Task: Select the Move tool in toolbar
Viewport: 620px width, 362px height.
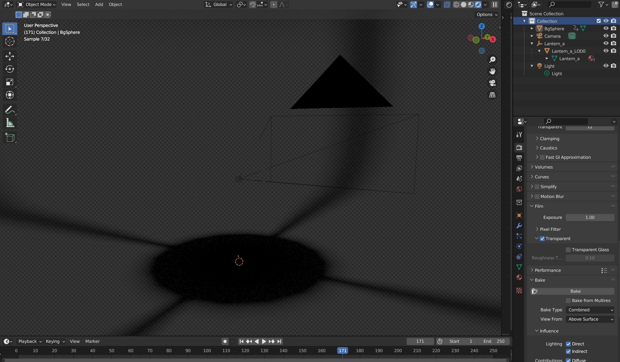Action: [x=10, y=56]
